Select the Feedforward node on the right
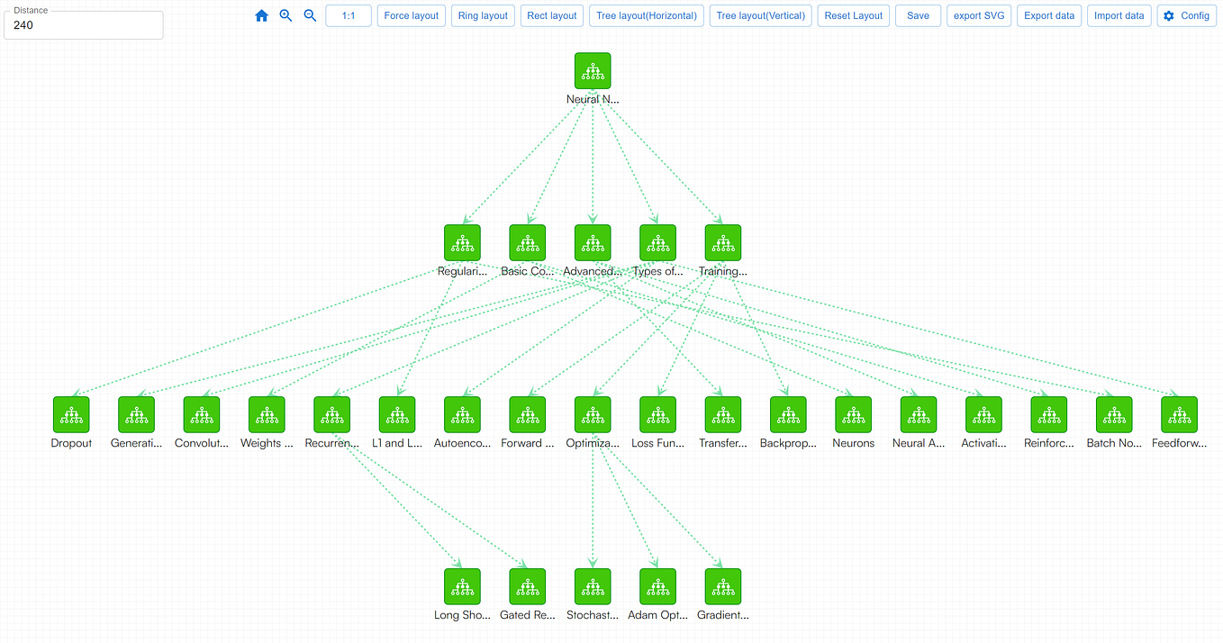The height and width of the screenshot is (643, 1223). click(x=1179, y=414)
